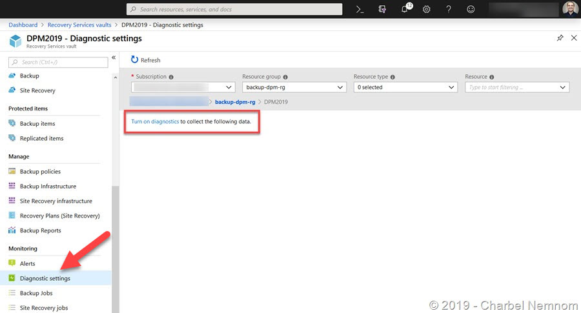Click the DPM2019 path text
Viewport: 581px width, 313px height.
(x=276, y=102)
